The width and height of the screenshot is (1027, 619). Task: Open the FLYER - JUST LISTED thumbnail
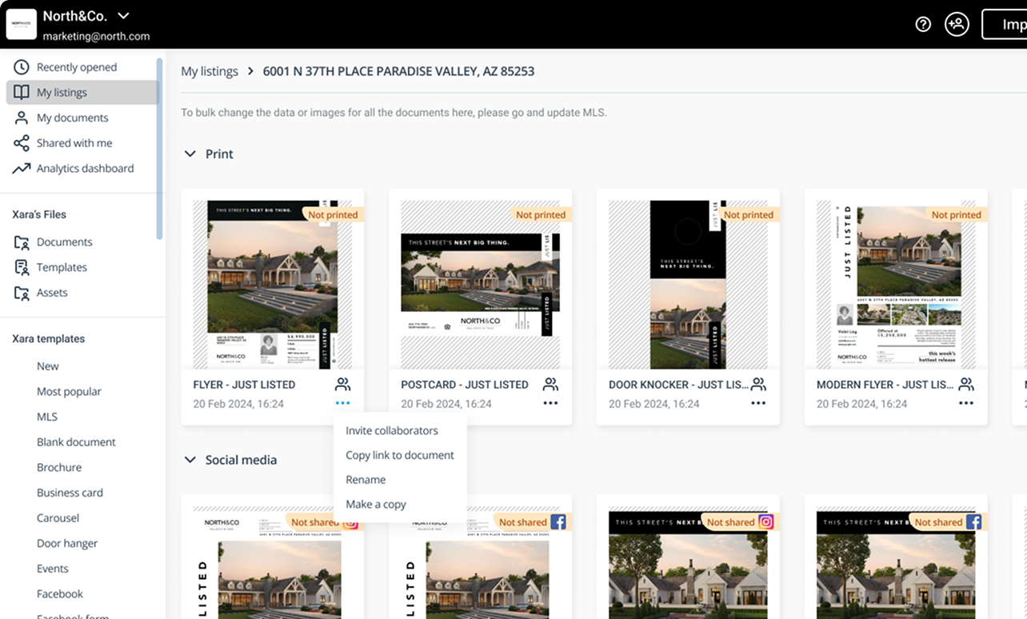coord(273,285)
